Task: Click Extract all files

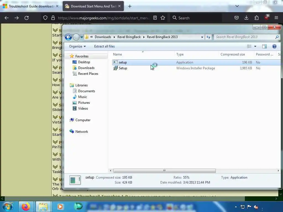Action: [104, 46]
